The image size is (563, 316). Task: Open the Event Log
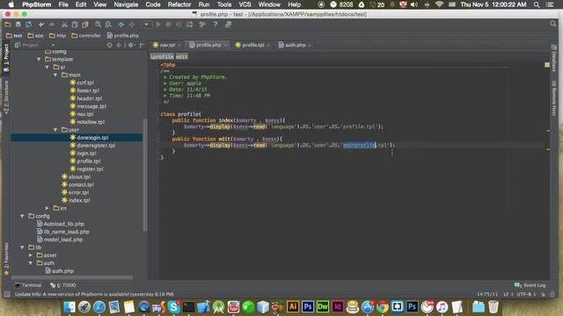530,285
